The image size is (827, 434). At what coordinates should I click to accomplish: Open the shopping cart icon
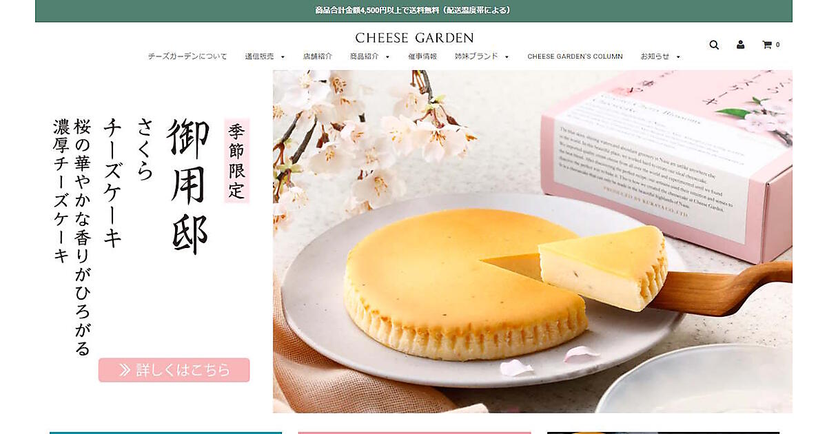(766, 45)
